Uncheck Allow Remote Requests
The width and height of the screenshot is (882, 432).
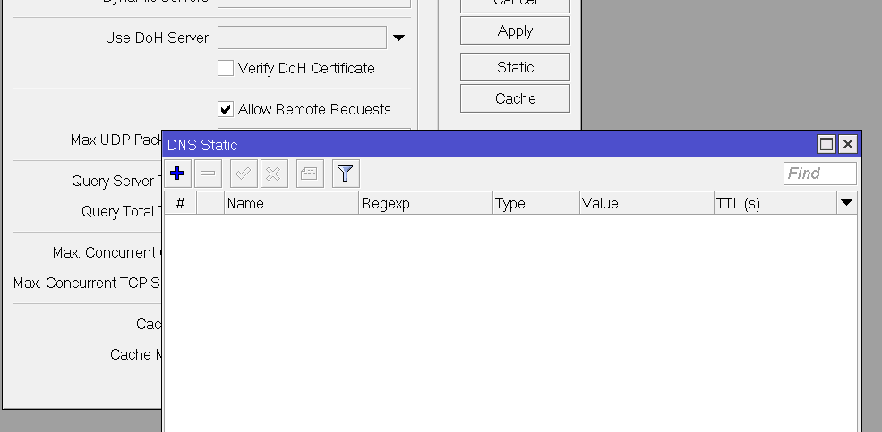226,109
